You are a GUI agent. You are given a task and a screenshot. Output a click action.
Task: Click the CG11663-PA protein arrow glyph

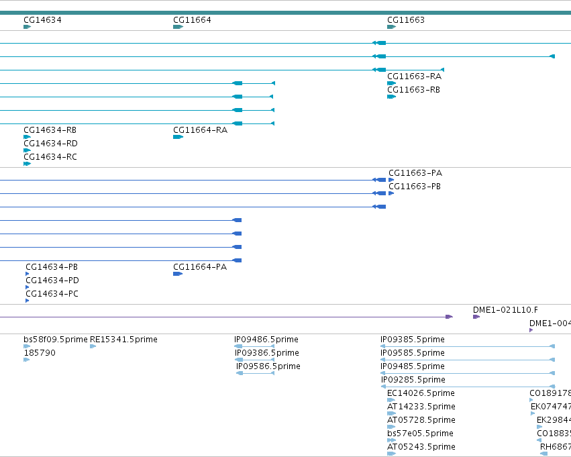tap(391, 180)
